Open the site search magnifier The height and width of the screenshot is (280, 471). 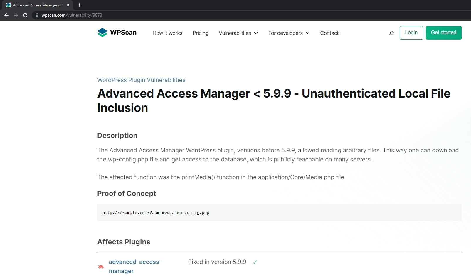point(391,33)
